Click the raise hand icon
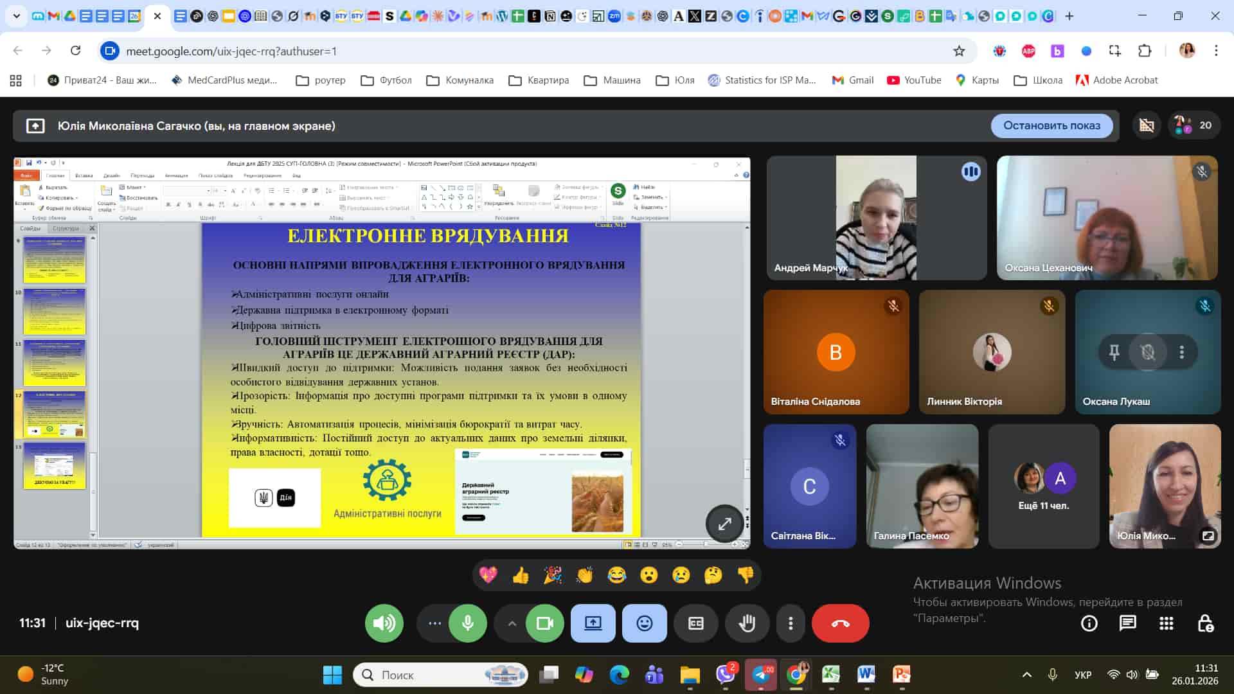The width and height of the screenshot is (1234, 694). (747, 623)
